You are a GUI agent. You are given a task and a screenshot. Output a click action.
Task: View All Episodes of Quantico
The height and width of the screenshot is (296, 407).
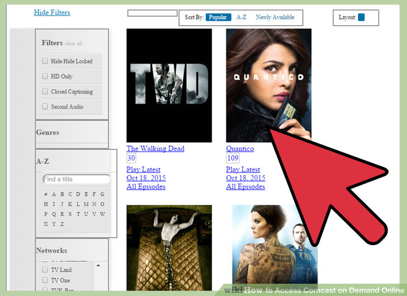pyautogui.click(x=245, y=186)
